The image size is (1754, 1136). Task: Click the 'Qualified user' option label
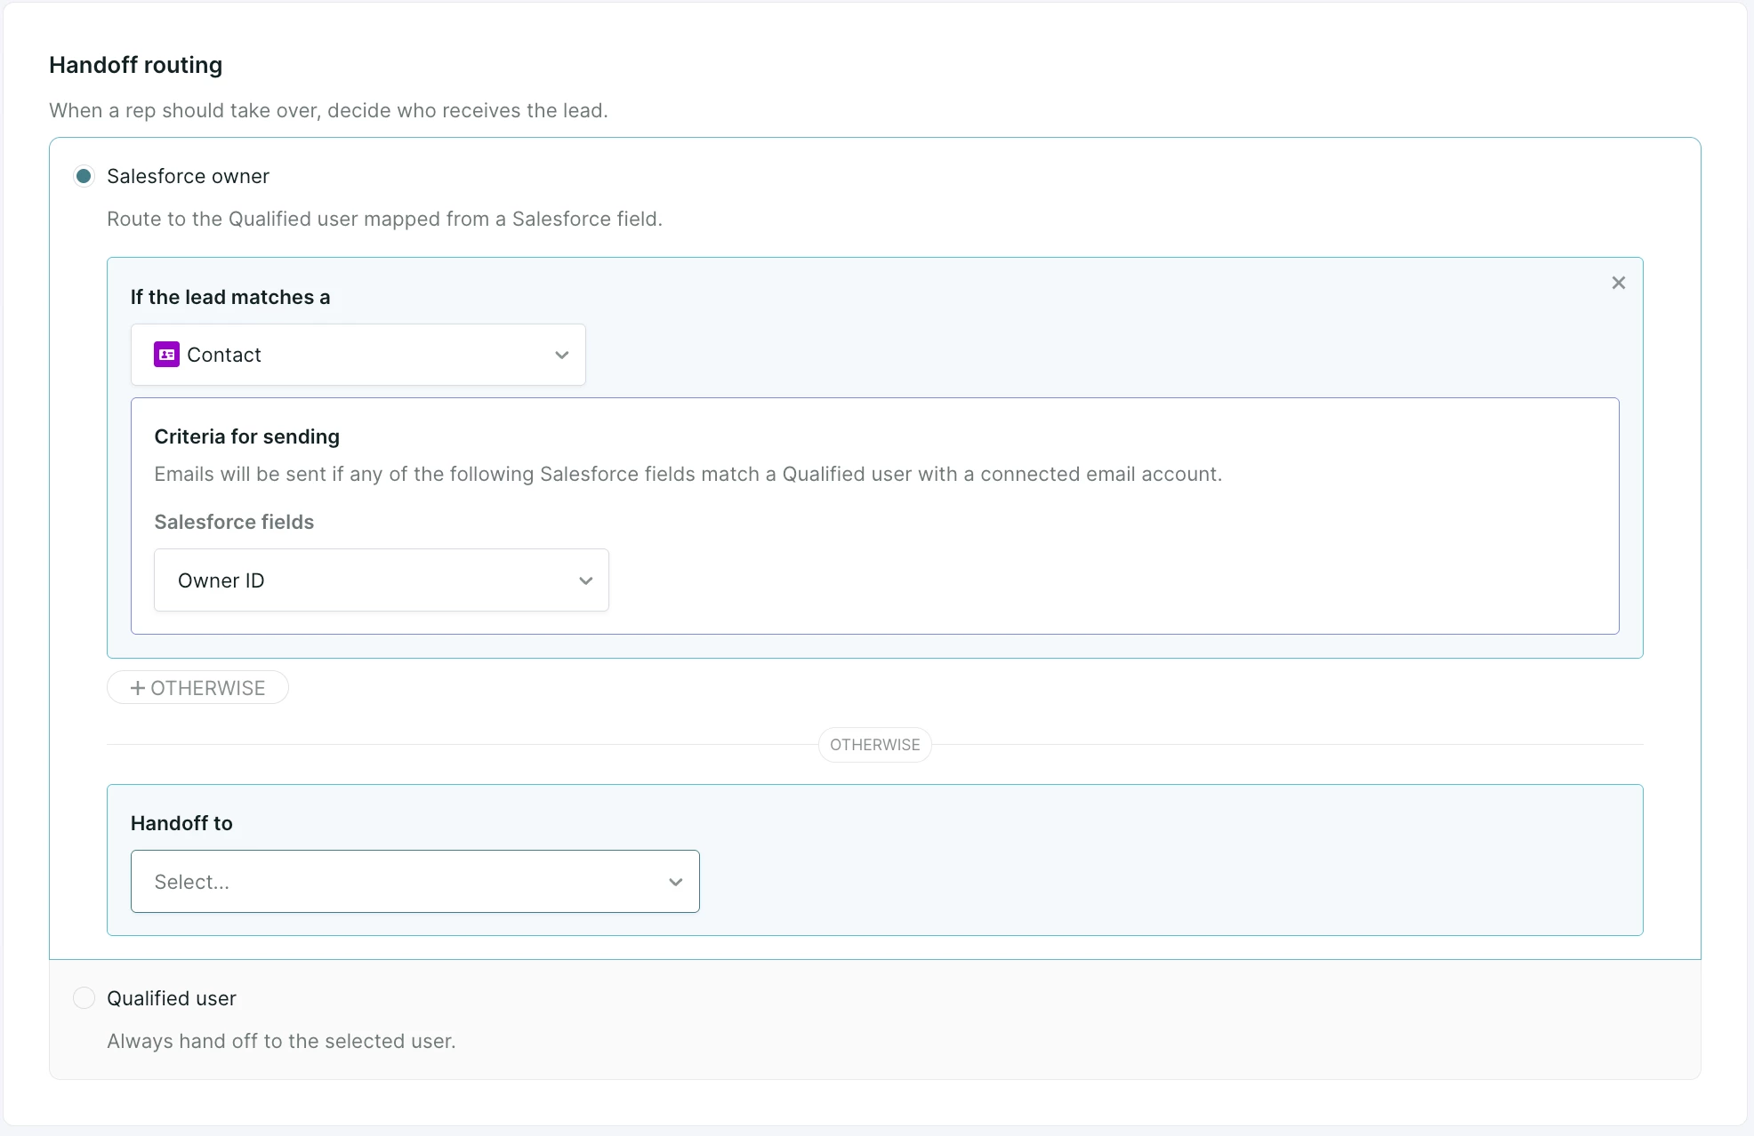click(172, 998)
